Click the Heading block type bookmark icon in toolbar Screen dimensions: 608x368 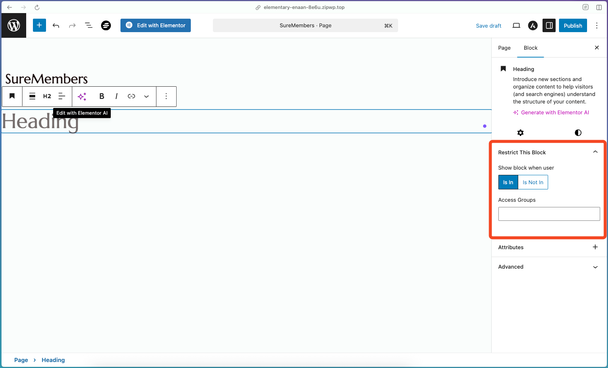point(12,96)
